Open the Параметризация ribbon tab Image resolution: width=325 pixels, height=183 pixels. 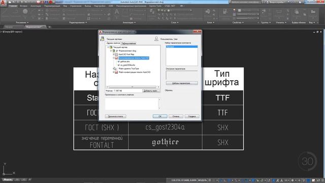52,6
